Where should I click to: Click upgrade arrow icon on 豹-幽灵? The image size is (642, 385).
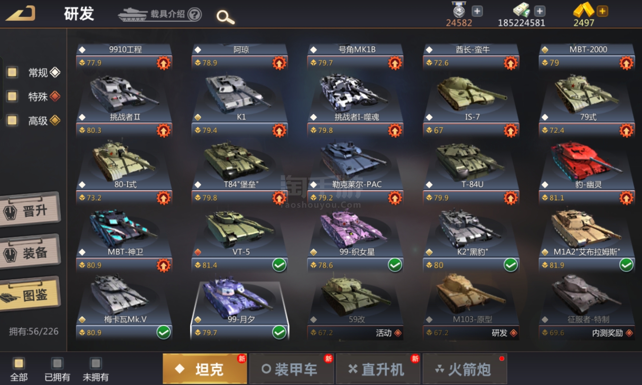pyautogui.click(x=626, y=198)
